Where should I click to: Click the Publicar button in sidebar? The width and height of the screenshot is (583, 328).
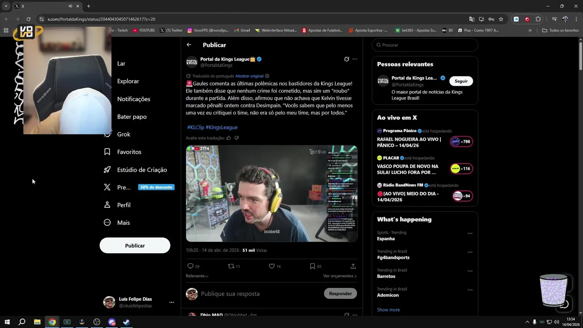click(x=135, y=246)
